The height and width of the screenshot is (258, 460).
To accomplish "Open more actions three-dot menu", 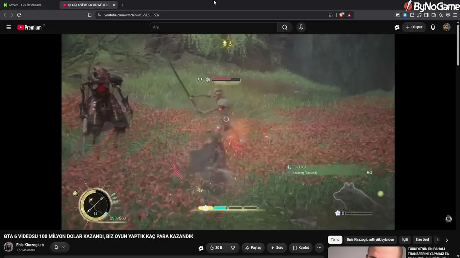I will coord(319,248).
